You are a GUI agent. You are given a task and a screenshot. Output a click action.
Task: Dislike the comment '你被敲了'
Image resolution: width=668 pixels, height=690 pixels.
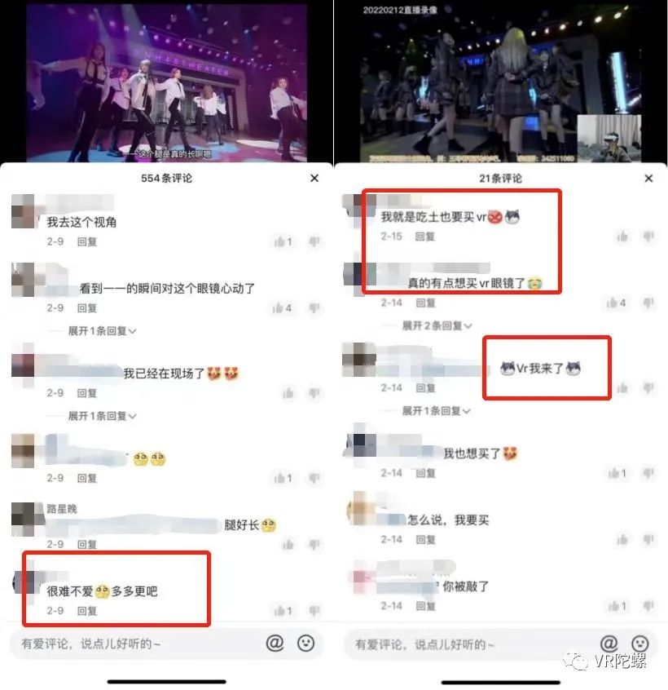648,606
